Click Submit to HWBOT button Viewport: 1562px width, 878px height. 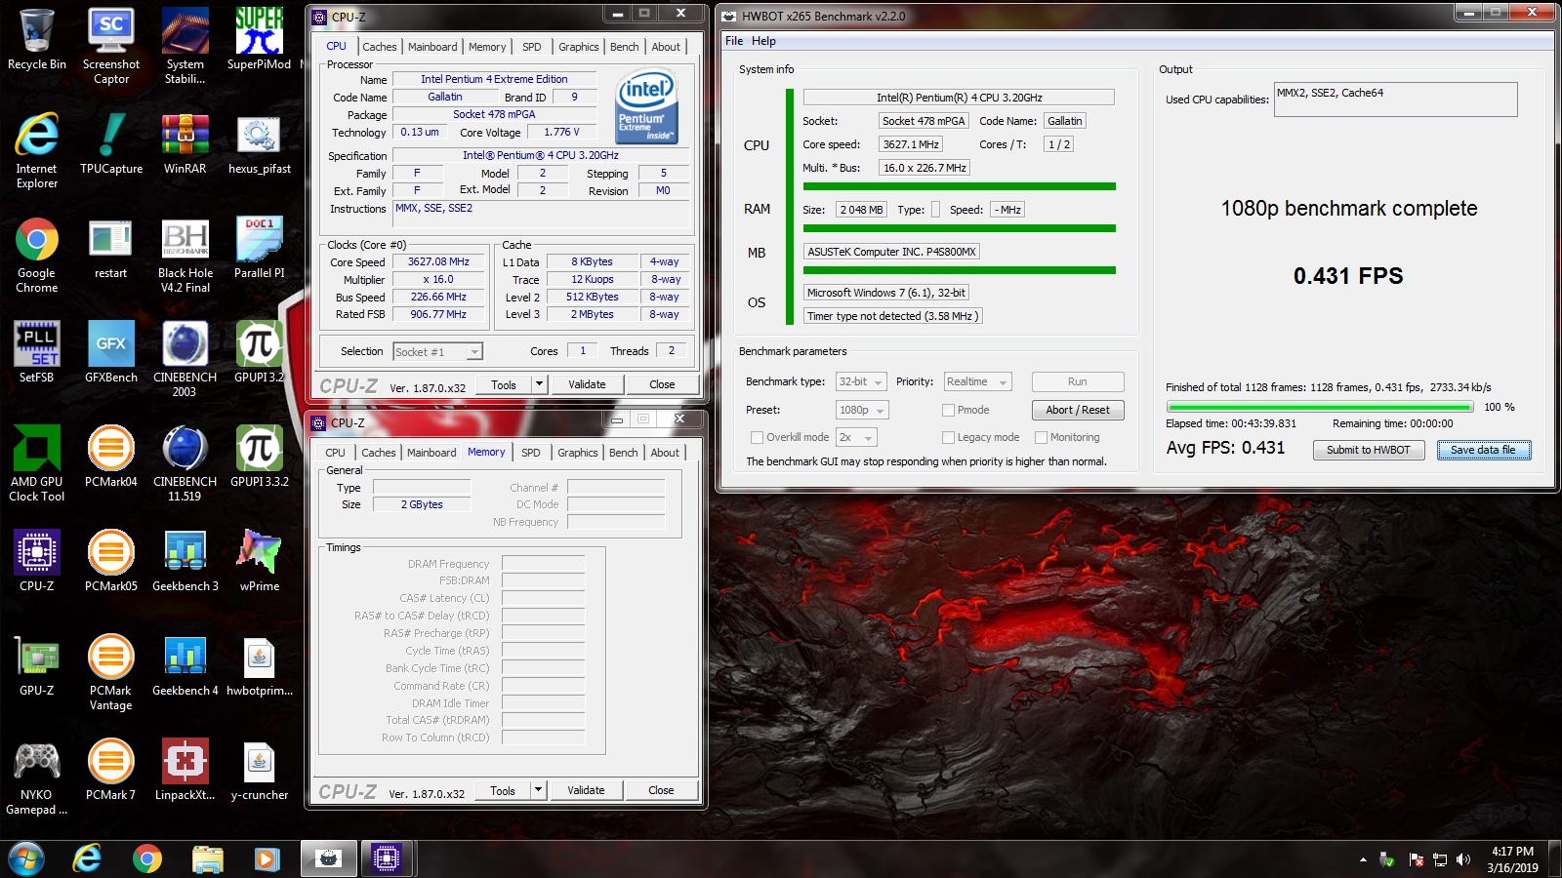[1368, 450]
